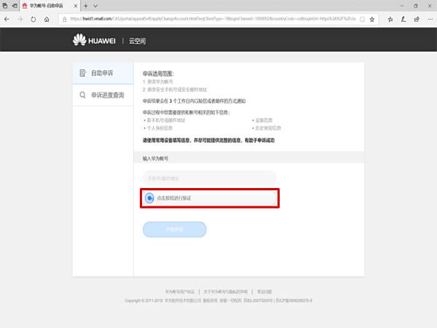
Task: Click the browser forward arrow
Action: point(20,19)
